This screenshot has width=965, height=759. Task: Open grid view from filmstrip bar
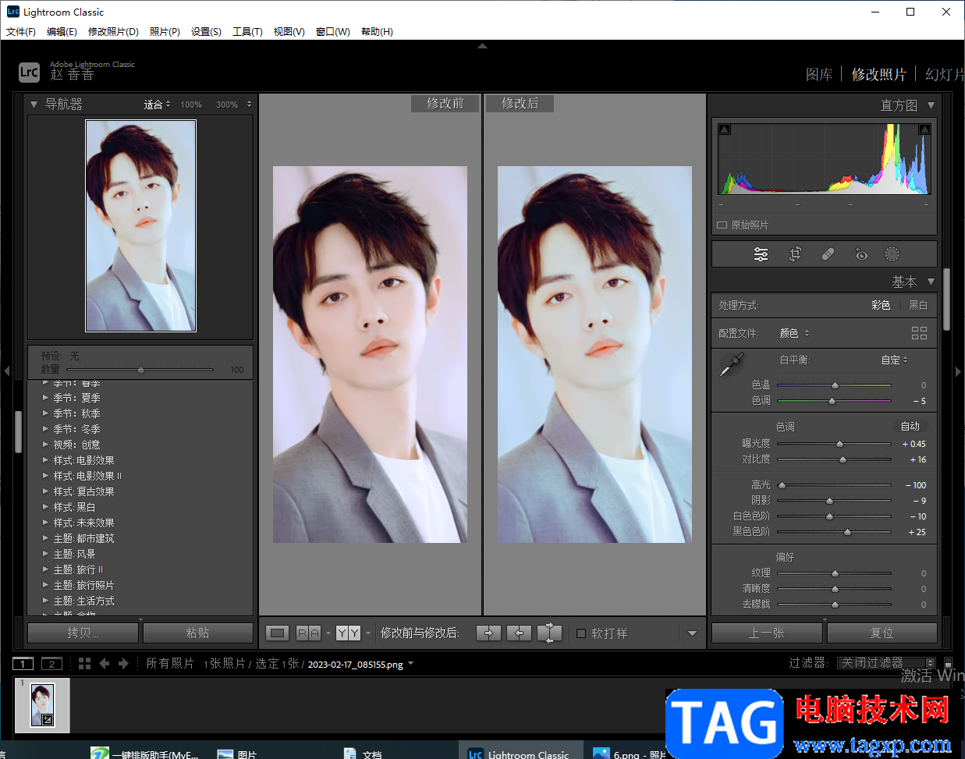point(84,663)
